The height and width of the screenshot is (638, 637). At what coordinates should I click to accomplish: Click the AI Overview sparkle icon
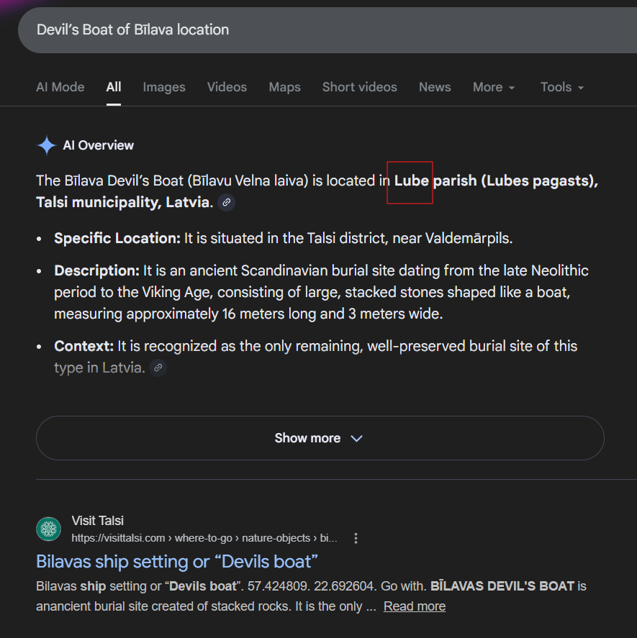[x=47, y=145]
